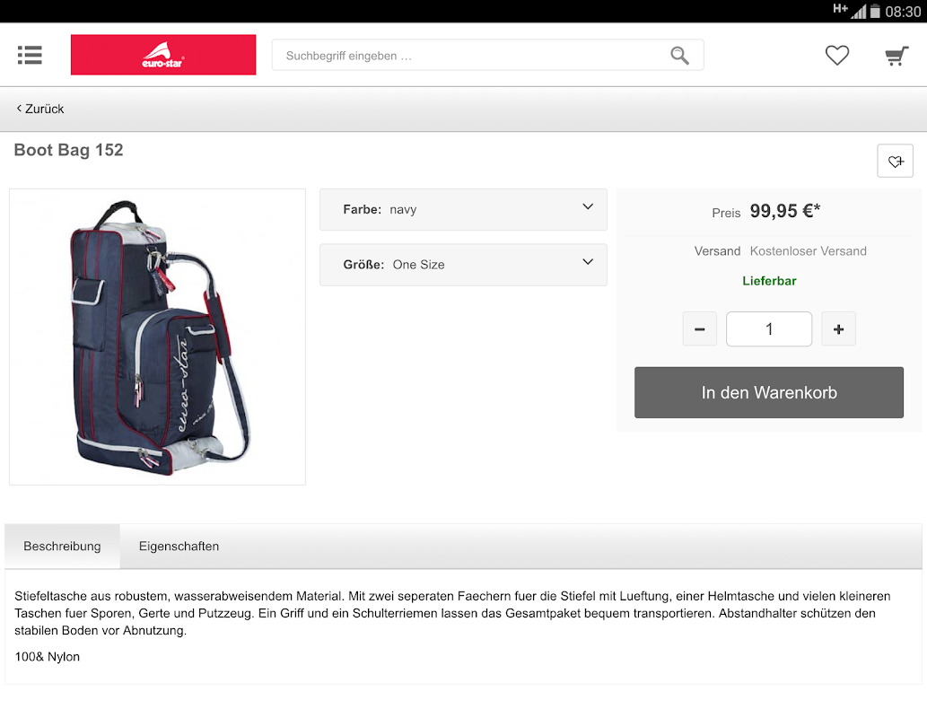This screenshot has height=718, width=927.
Task: Decrease quantity with minus button
Action: (x=699, y=328)
